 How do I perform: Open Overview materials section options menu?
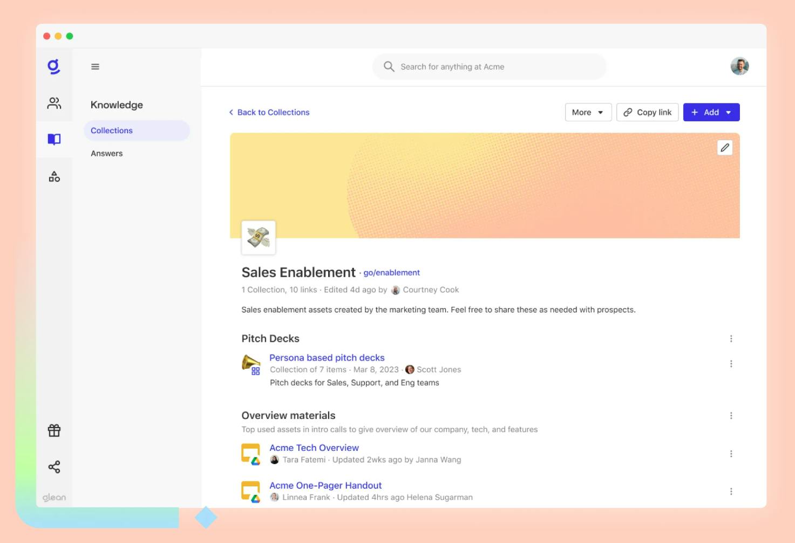pos(731,416)
